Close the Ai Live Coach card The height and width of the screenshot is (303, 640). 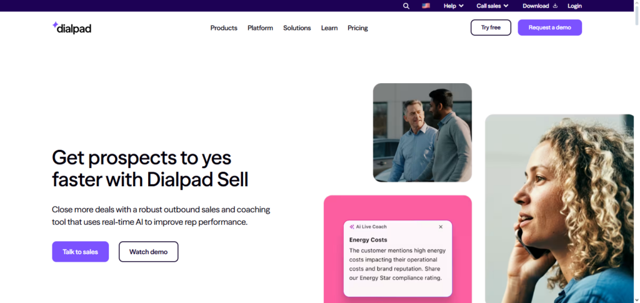pos(441,227)
